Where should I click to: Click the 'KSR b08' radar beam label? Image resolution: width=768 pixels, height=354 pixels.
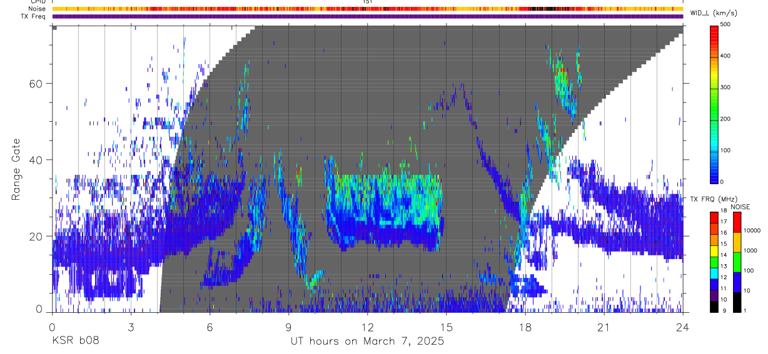(75, 342)
